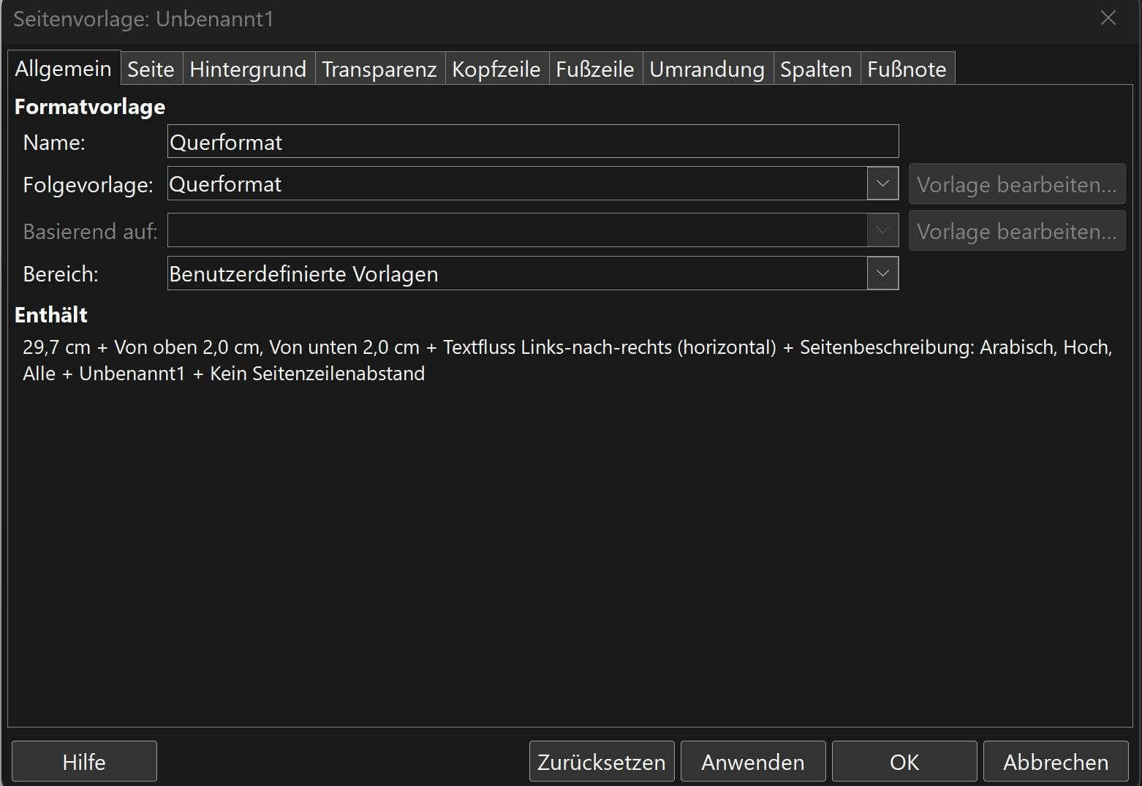1142x786 pixels.
Task: Open the Fußnote tab
Action: click(x=907, y=69)
